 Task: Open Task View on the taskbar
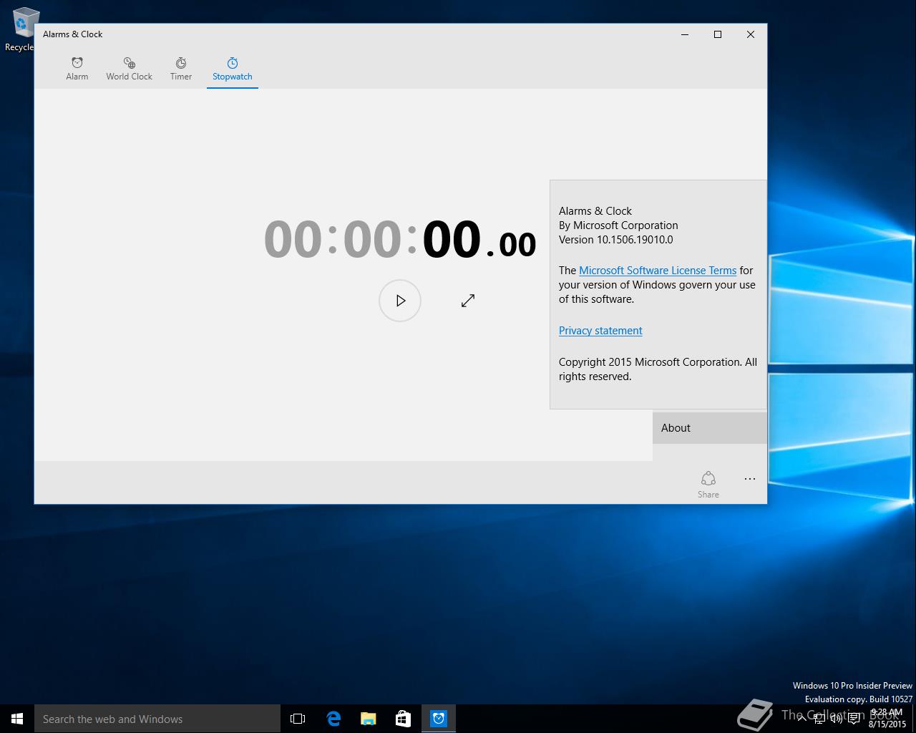click(298, 719)
